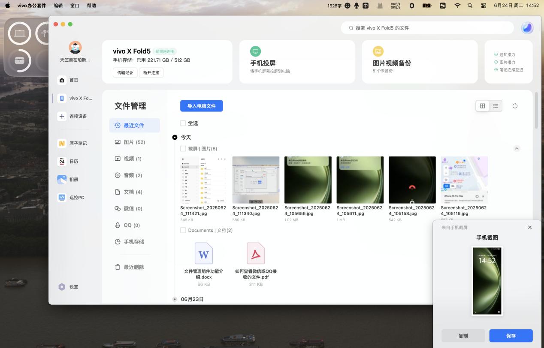Viewport: 544px width, 348px height.
Task: Select the vivo X Fold5 device icon
Action: [x=62, y=98]
